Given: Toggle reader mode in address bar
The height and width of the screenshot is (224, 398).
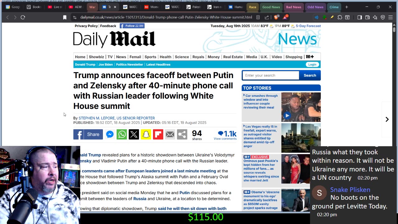Looking at the screenshot, I should 258,17.
